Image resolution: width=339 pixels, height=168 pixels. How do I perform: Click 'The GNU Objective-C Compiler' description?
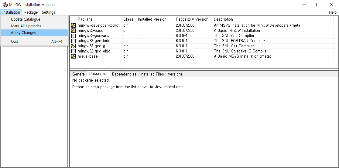tap(241, 51)
